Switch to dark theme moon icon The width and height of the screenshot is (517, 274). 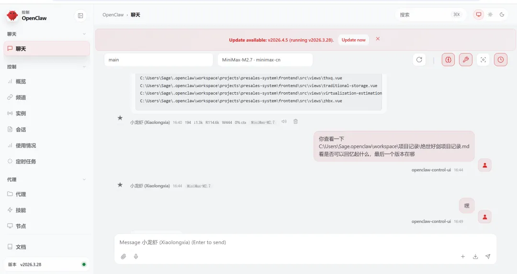coord(502,14)
